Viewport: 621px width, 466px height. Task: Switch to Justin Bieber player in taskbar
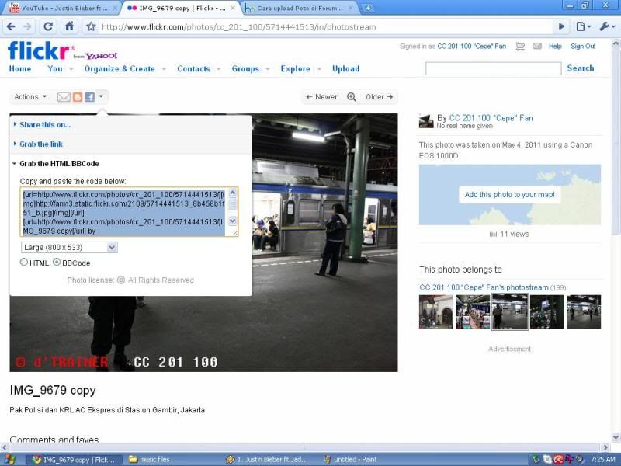click(267, 460)
